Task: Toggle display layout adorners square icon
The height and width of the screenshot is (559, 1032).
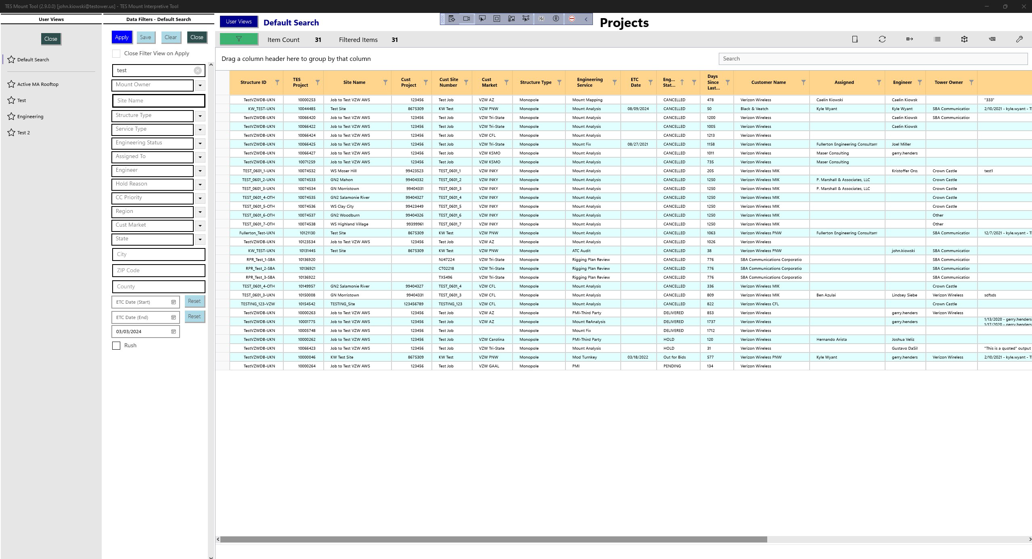Action: tap(497, 19)
